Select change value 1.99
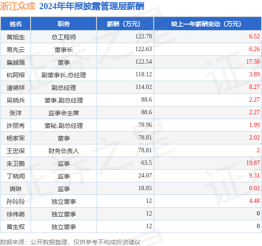The width and height of the screenshot is (262, 246). point(254,125)
